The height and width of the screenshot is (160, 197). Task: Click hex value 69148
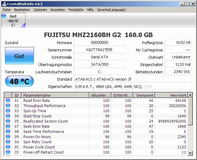point(181,101)
